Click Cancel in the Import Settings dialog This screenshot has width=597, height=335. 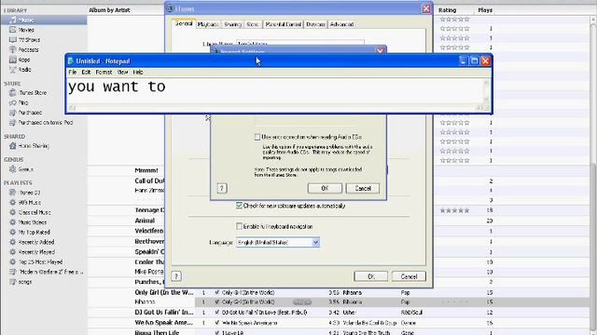click(x=363, y=188)
